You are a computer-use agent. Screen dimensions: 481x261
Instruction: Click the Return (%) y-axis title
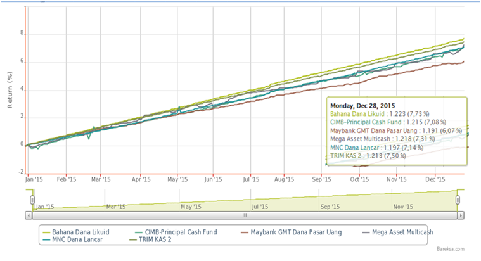(11, 89)
